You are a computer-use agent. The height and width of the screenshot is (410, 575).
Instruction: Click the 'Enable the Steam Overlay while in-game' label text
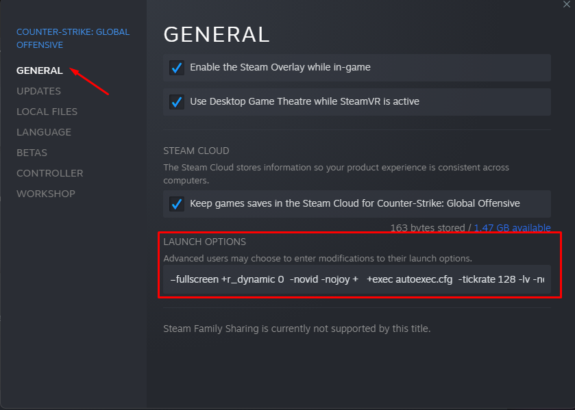(x=280, y=68)
